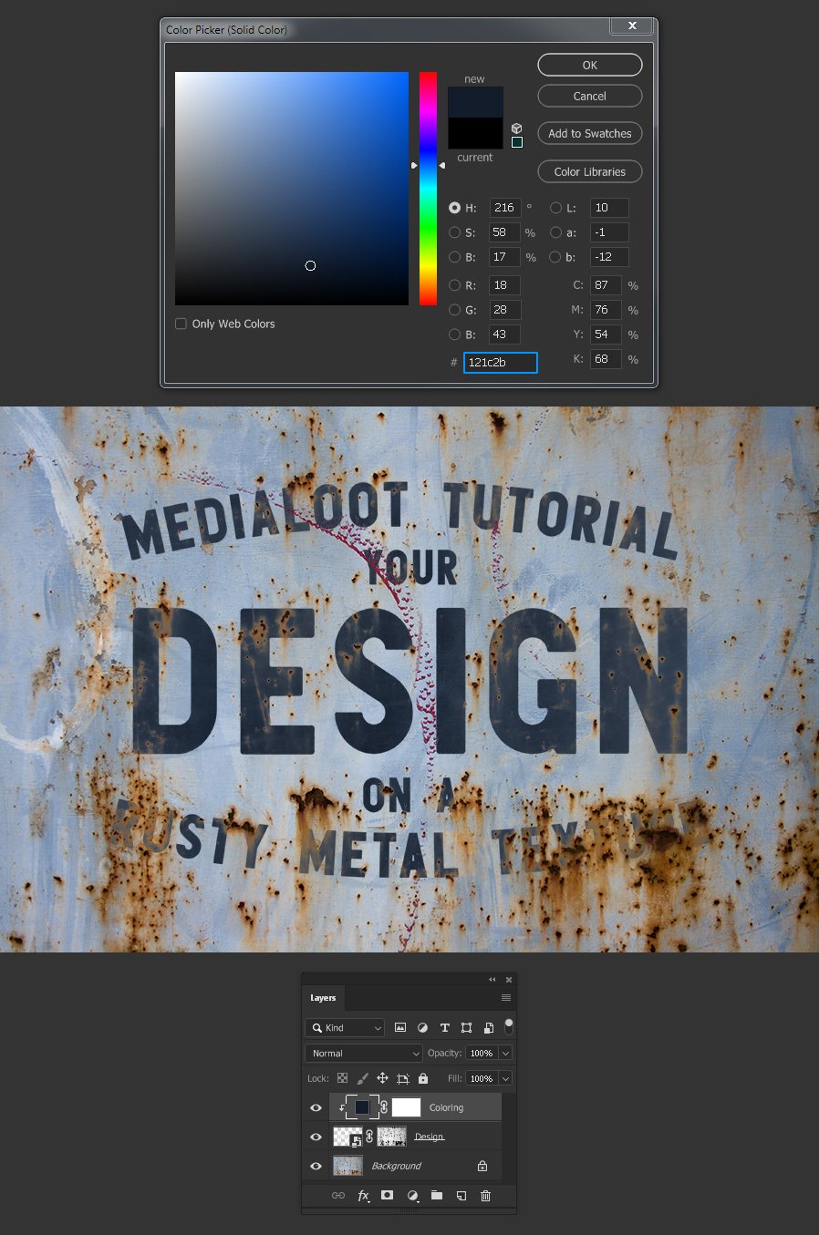The height and width of the screenshot is (1235, 819).
Task: Hide the Coloring layer
Action: pos(316,1107)
